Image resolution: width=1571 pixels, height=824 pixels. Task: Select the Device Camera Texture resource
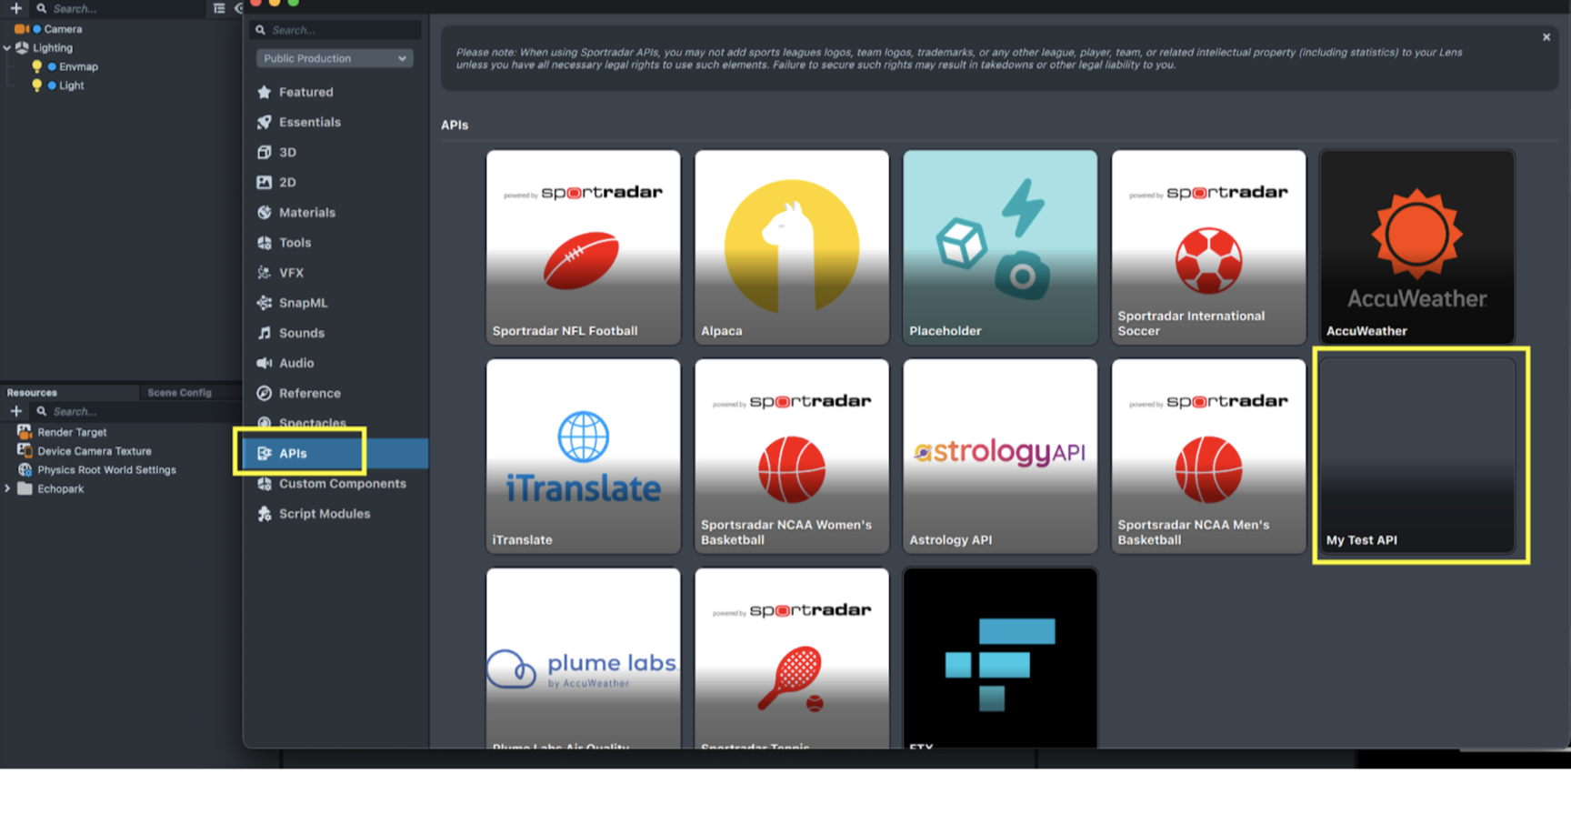click(94, 451)
